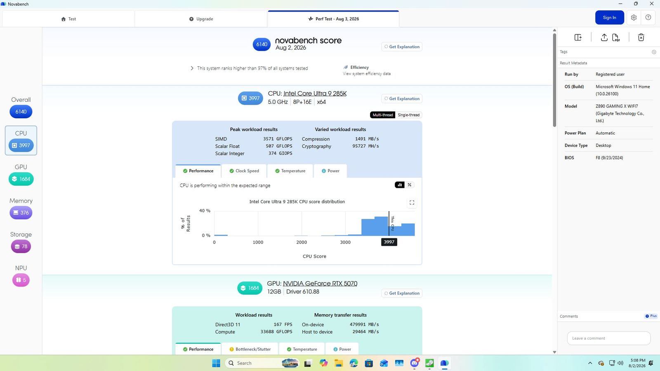Open Task View on the taskbar
The image size is (660, 371).
[308, 363]
